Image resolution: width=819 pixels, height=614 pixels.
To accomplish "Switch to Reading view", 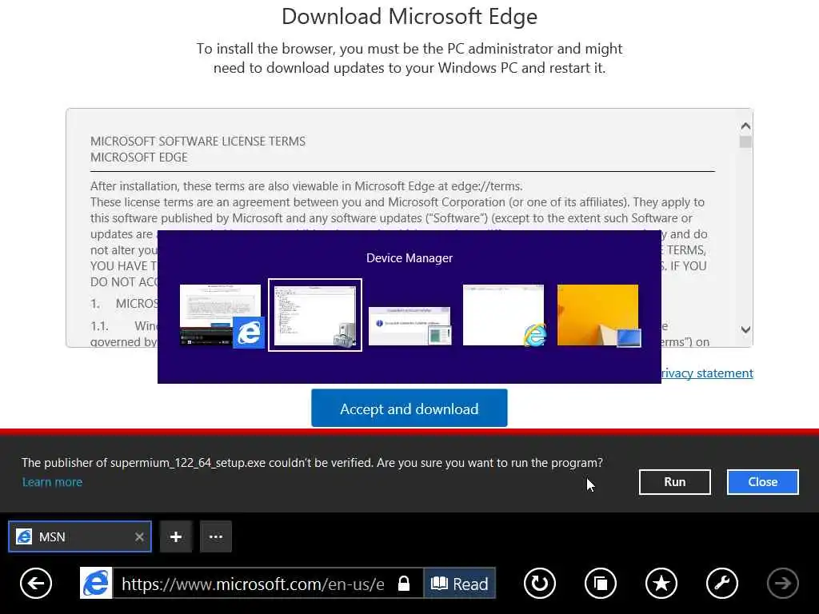I will coord(459,583).
